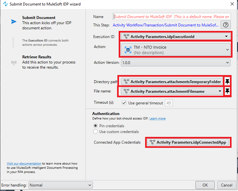Click variable icon in Execution ID field
The width and height of the screenshot is (238, 191).
point(126,36)
